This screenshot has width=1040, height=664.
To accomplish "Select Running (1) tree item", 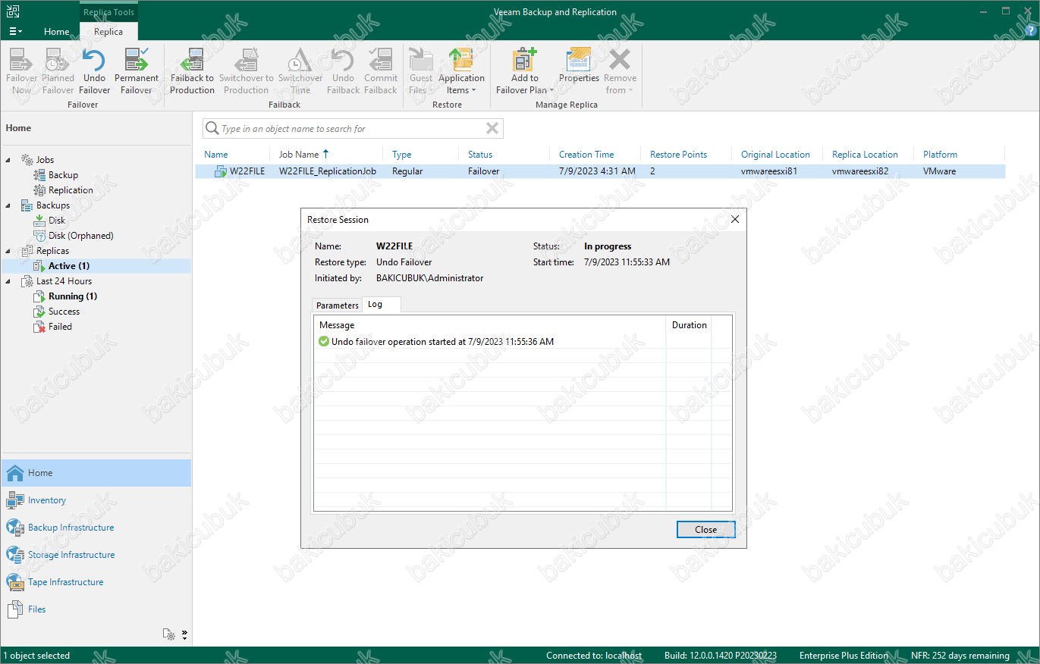I will point(73,296).
